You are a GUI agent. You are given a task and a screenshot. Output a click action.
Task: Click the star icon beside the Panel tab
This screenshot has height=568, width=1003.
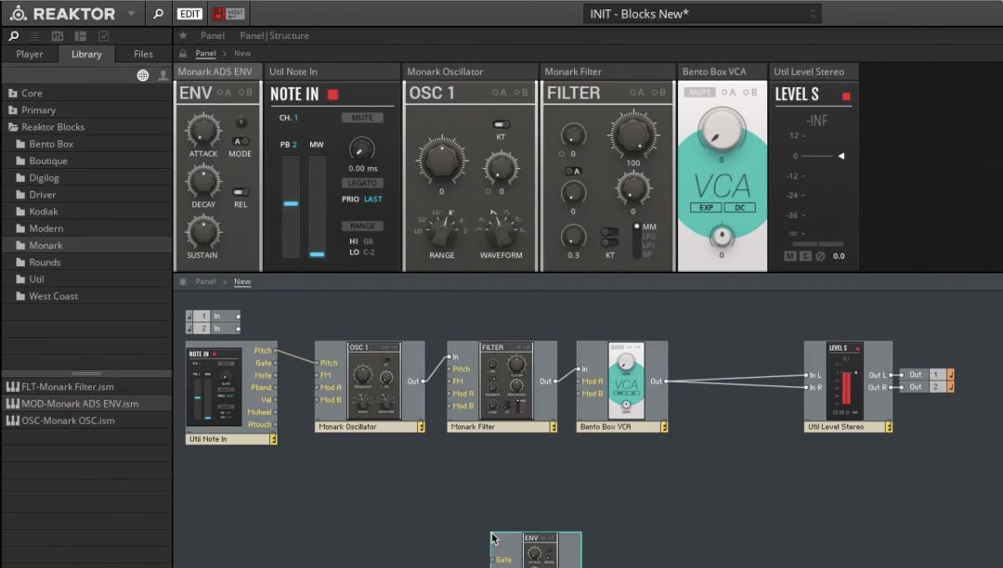[x=183, y=36]
